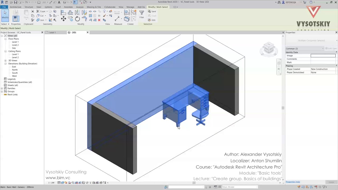Expand the 3D Views tree node
Viewport: 338px width, 190px height.
[x=5, y=60]
